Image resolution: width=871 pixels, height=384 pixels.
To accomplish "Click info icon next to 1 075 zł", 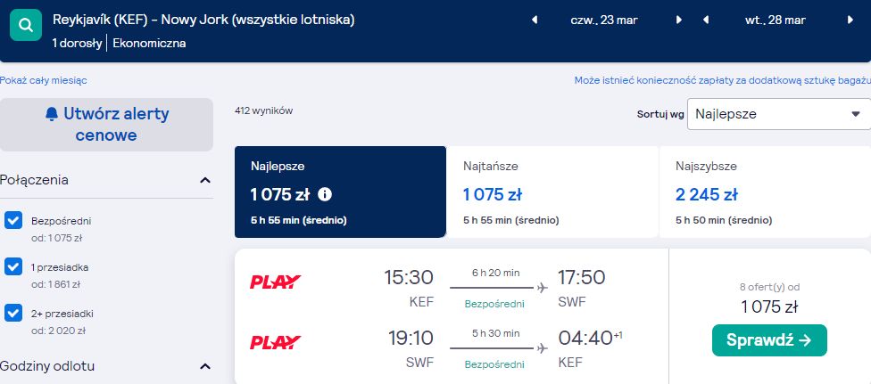I will coord(325,194).
